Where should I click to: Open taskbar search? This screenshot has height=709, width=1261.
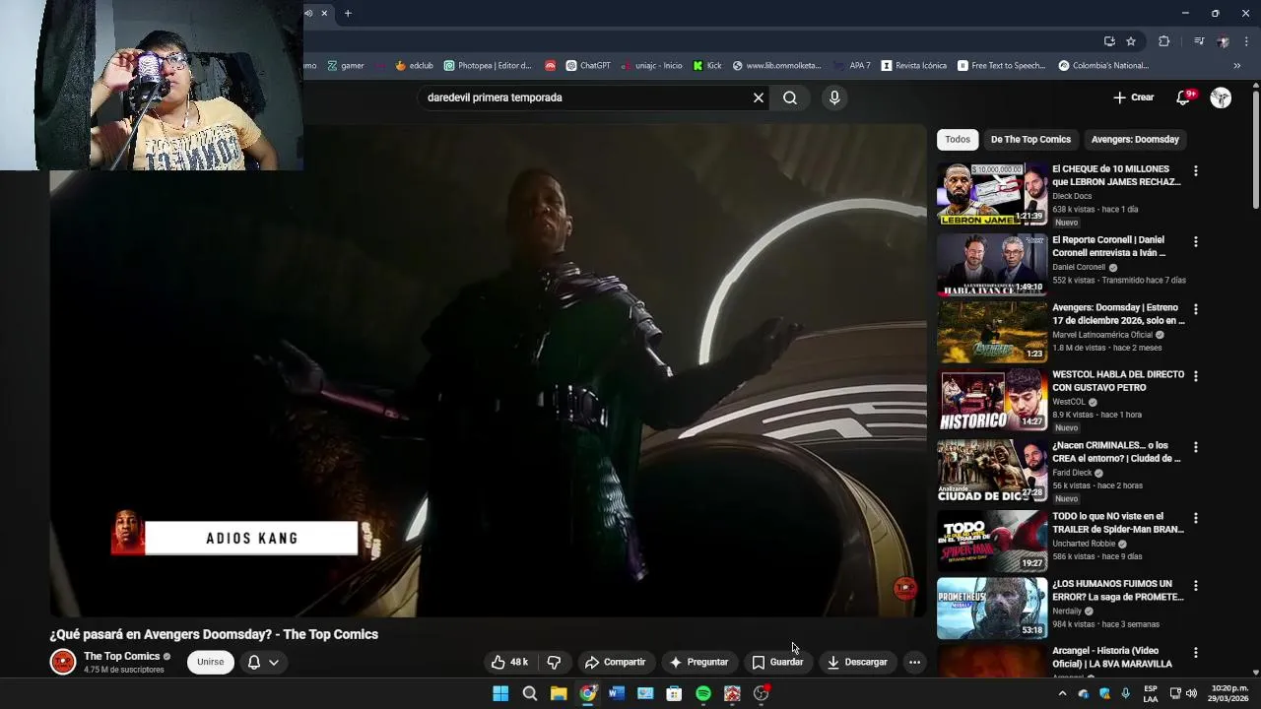530,693
